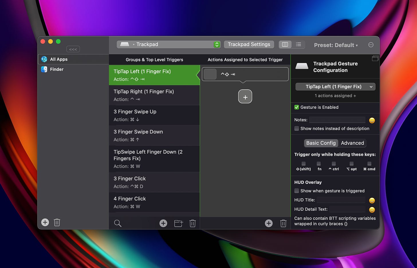Viewport: 417px width, 268px height.
Task: Add another action with square plus button
Action: 245,96
